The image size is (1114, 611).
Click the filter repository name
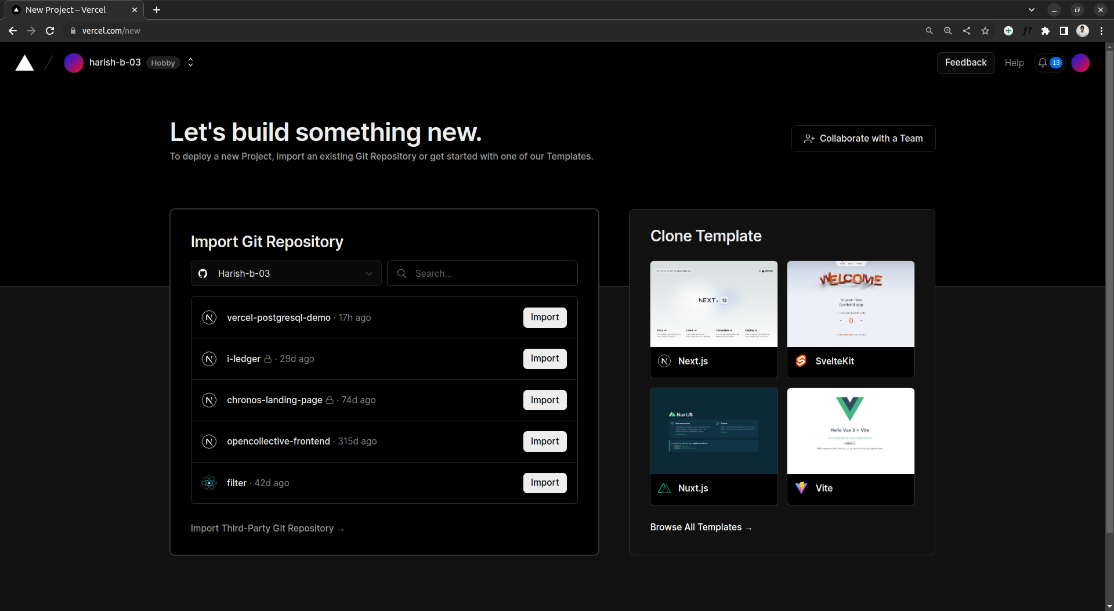(x=237, y=483)
